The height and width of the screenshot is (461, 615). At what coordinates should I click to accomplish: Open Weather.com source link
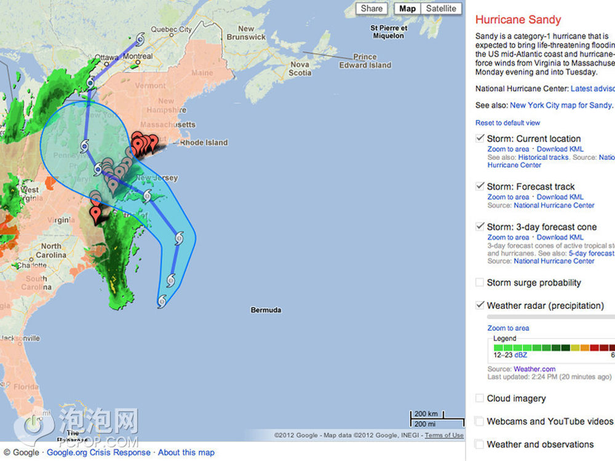point(534,369)
